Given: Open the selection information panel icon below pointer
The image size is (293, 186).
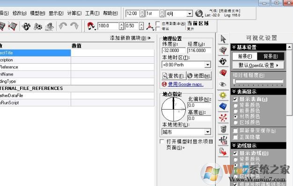Looking at the screenshot, I should 223,50.
